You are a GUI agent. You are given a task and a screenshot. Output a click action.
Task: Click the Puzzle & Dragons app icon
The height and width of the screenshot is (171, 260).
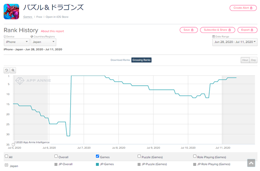coord(11,12)
